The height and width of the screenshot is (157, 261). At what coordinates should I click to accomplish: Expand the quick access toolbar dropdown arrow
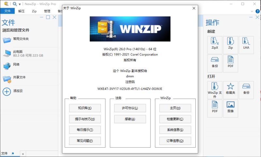pos(20,4)
